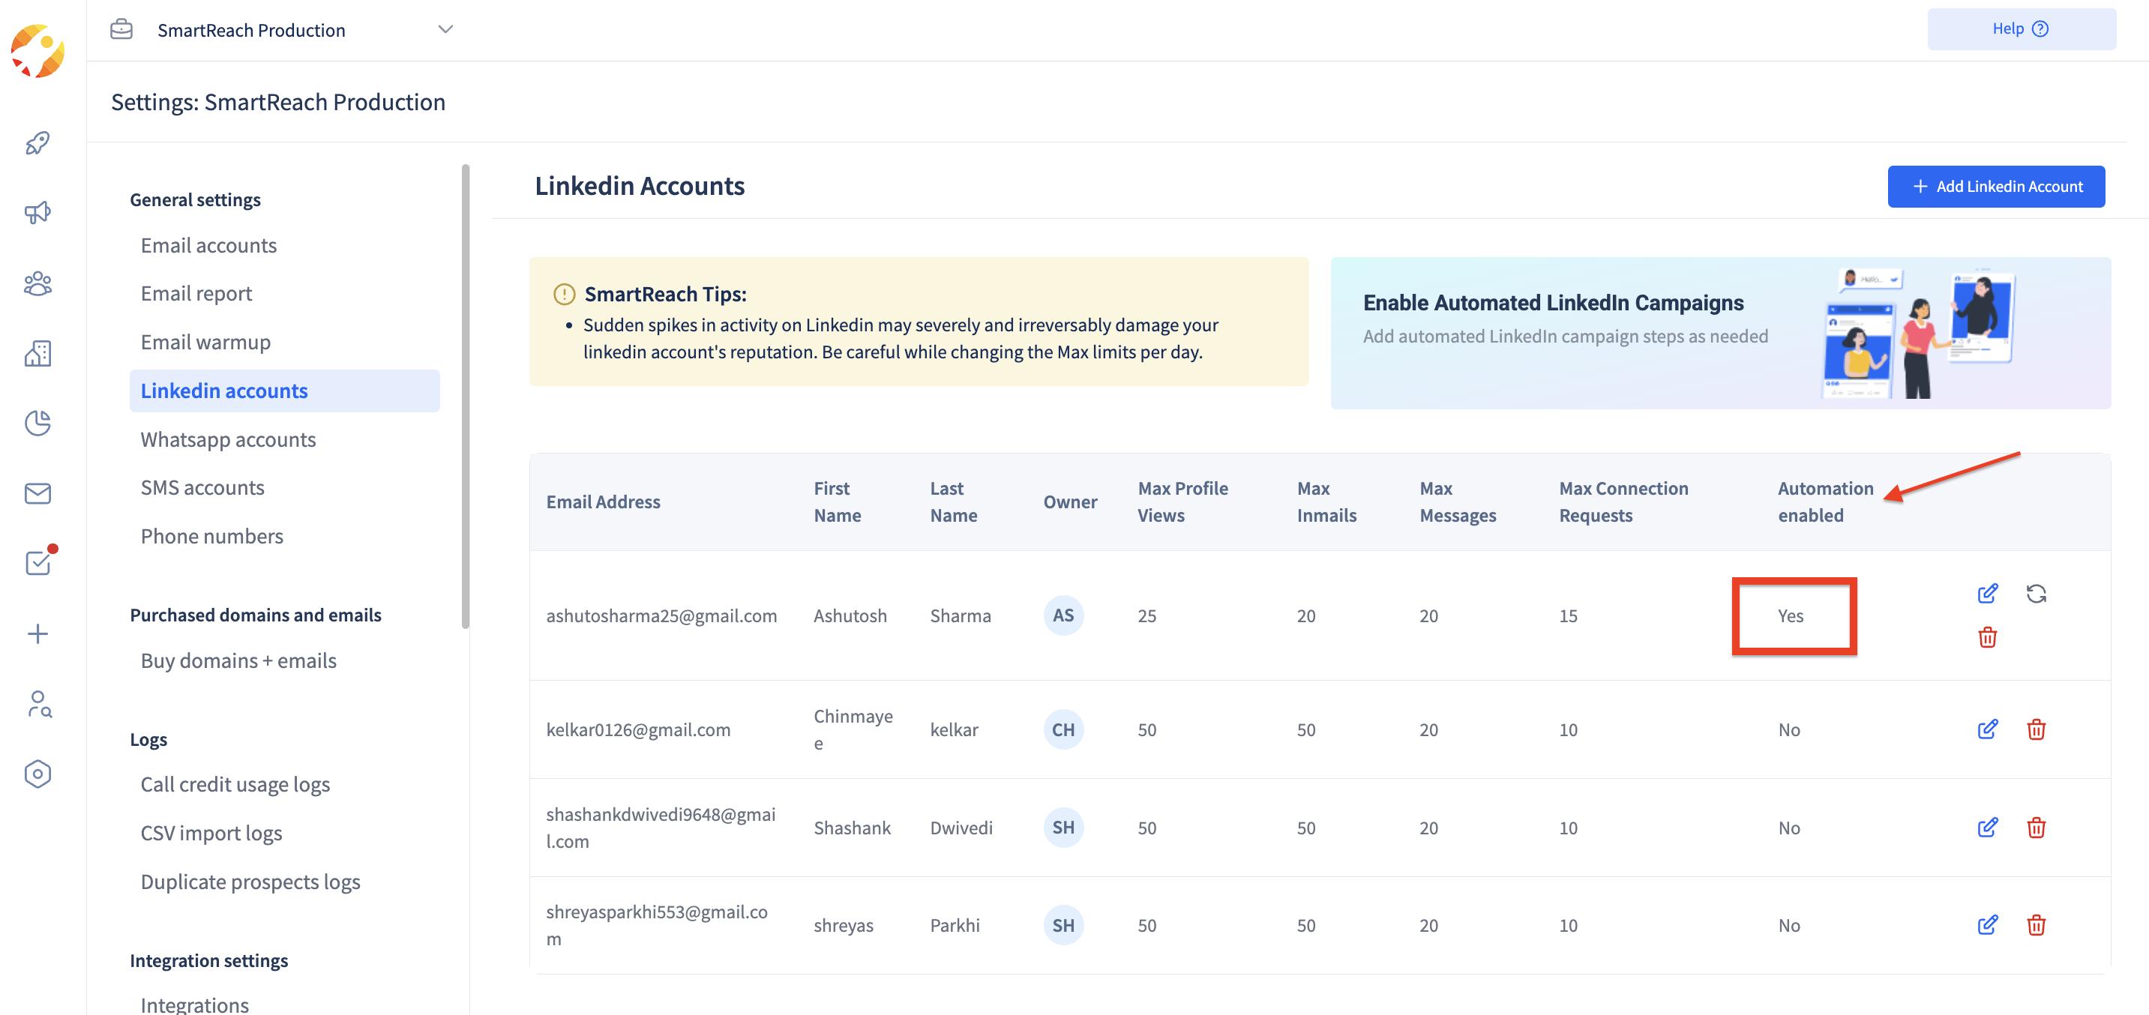This screenshot has height=1015, width=2149.
Task: Select Email accounts in settings menu
Action: pyautogui.click(x=208, y=245)
